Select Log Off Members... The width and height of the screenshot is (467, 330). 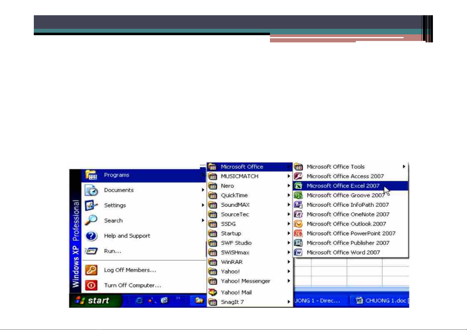coord(130,270)
